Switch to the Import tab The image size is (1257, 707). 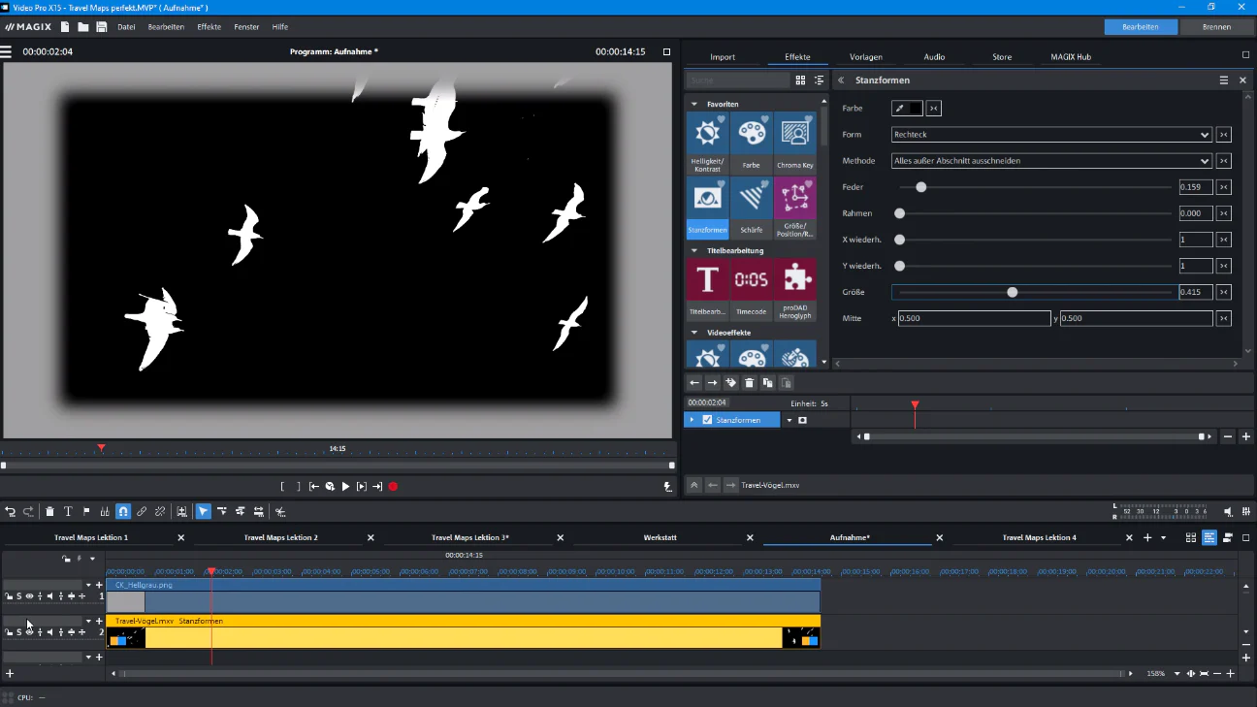723,57
